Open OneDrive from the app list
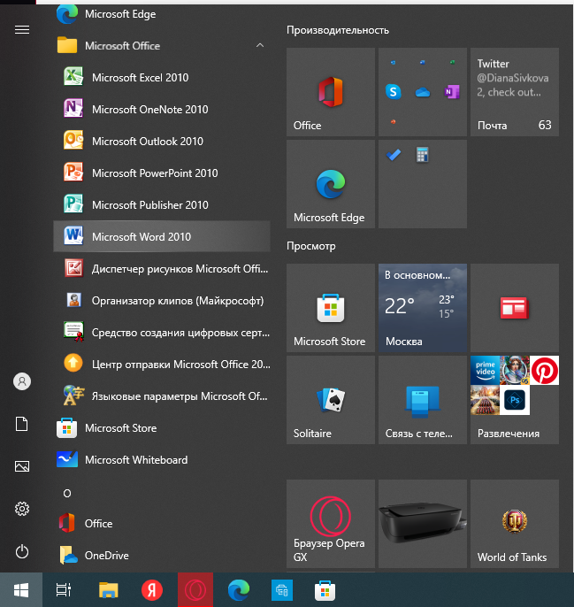 point(162,555)
